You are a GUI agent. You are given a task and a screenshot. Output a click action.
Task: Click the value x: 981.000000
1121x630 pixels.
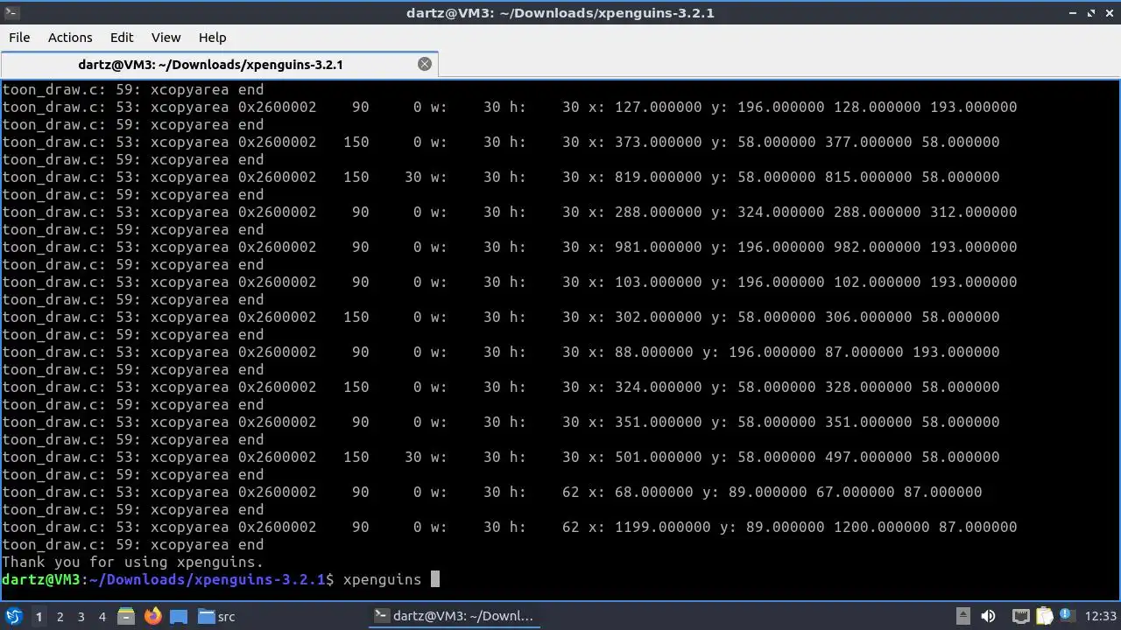point(645,247)
